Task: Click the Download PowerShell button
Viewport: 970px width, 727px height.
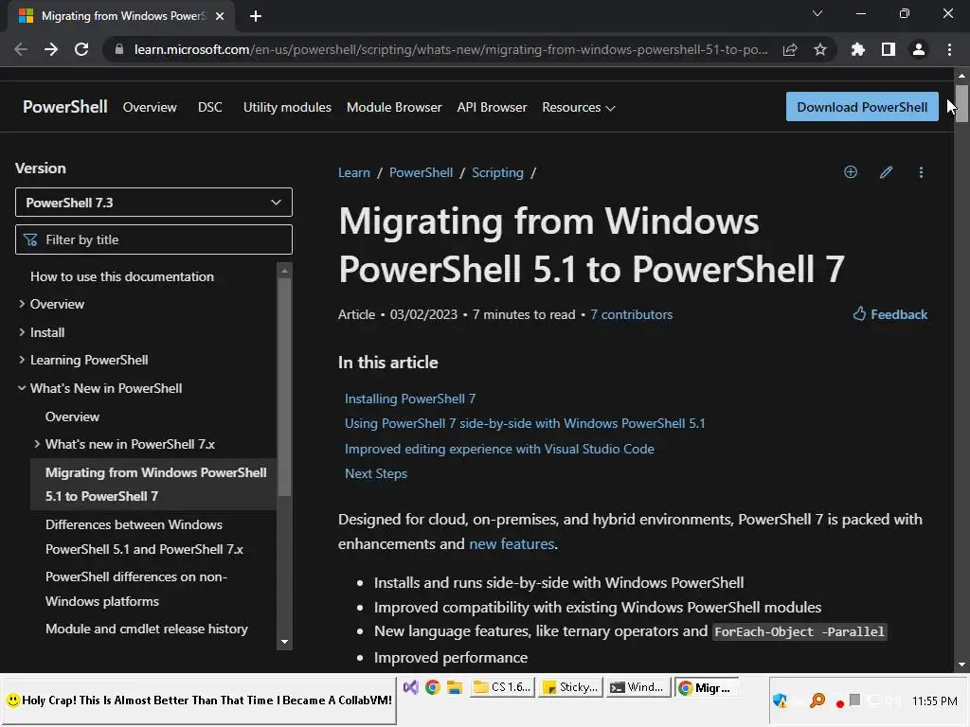Action: pos(862,107)
